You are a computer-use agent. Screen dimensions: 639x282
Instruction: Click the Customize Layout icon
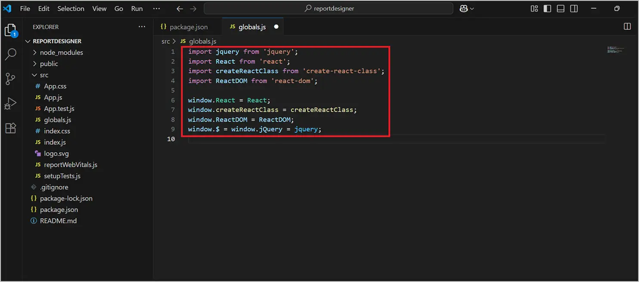(x=534, y=9)
